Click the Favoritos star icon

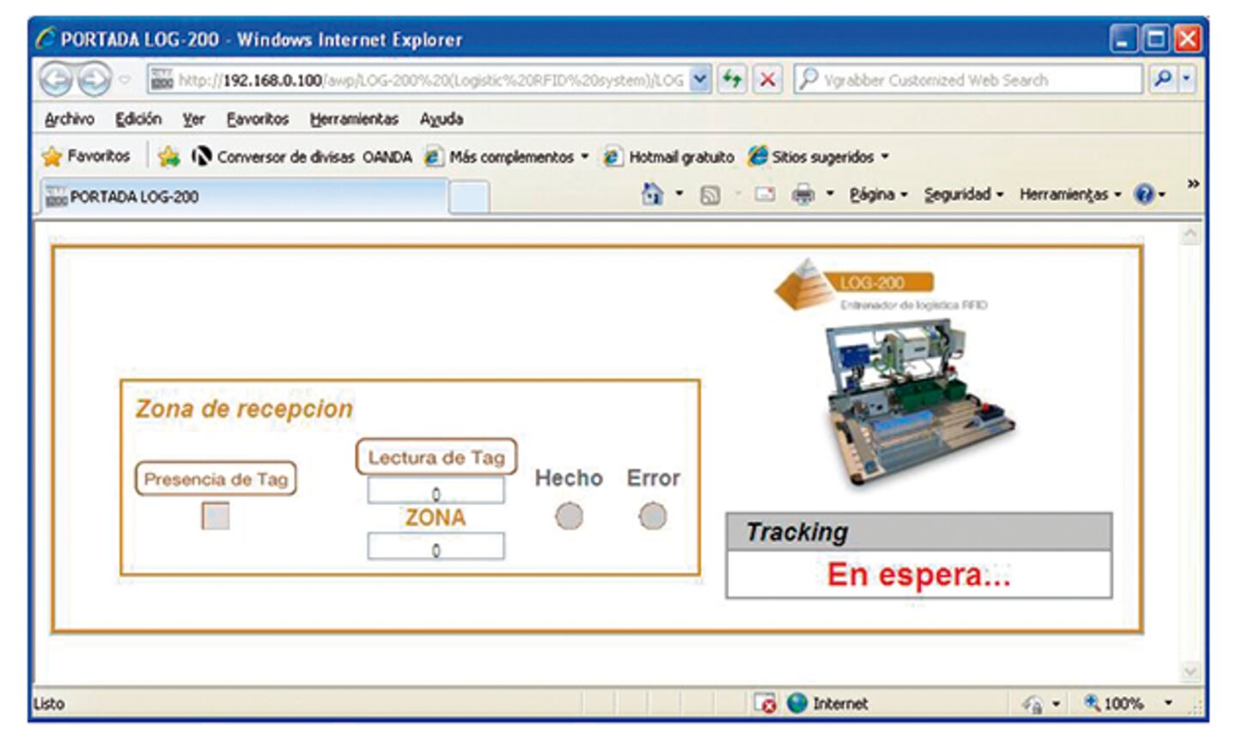click(52, 156)
